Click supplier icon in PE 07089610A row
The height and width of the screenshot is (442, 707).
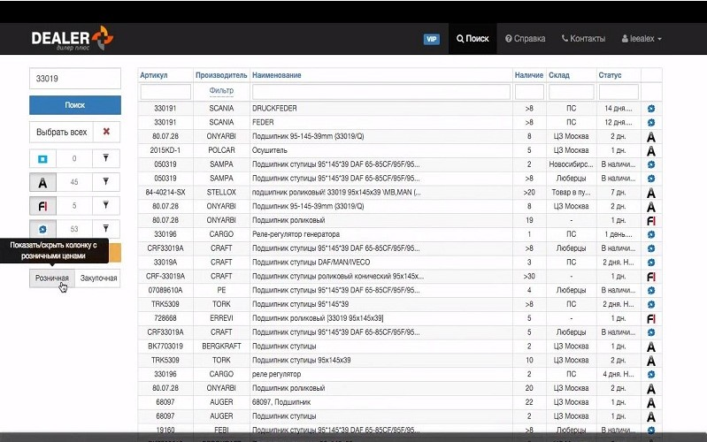click(651, 291)
